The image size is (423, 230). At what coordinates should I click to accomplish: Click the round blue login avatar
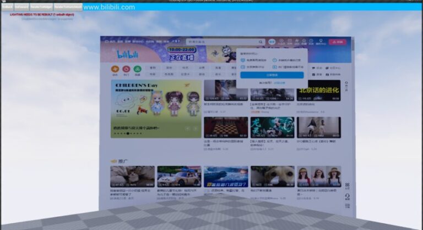(272, 42)
